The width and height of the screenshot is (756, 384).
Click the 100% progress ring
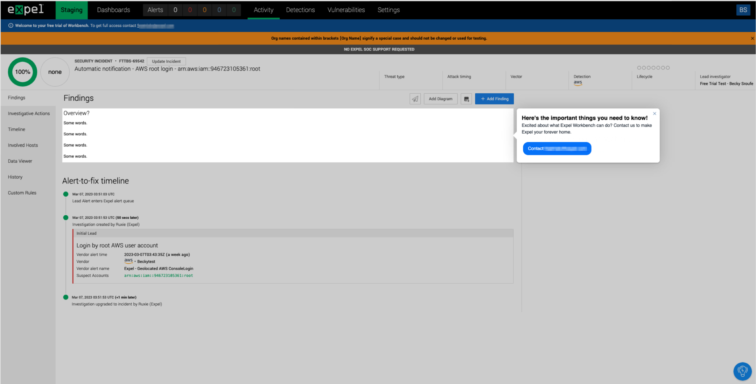[x=23, y=72]
